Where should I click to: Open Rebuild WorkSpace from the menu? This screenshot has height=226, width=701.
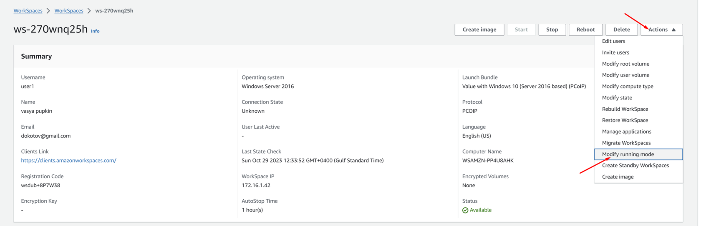(638, 109)
